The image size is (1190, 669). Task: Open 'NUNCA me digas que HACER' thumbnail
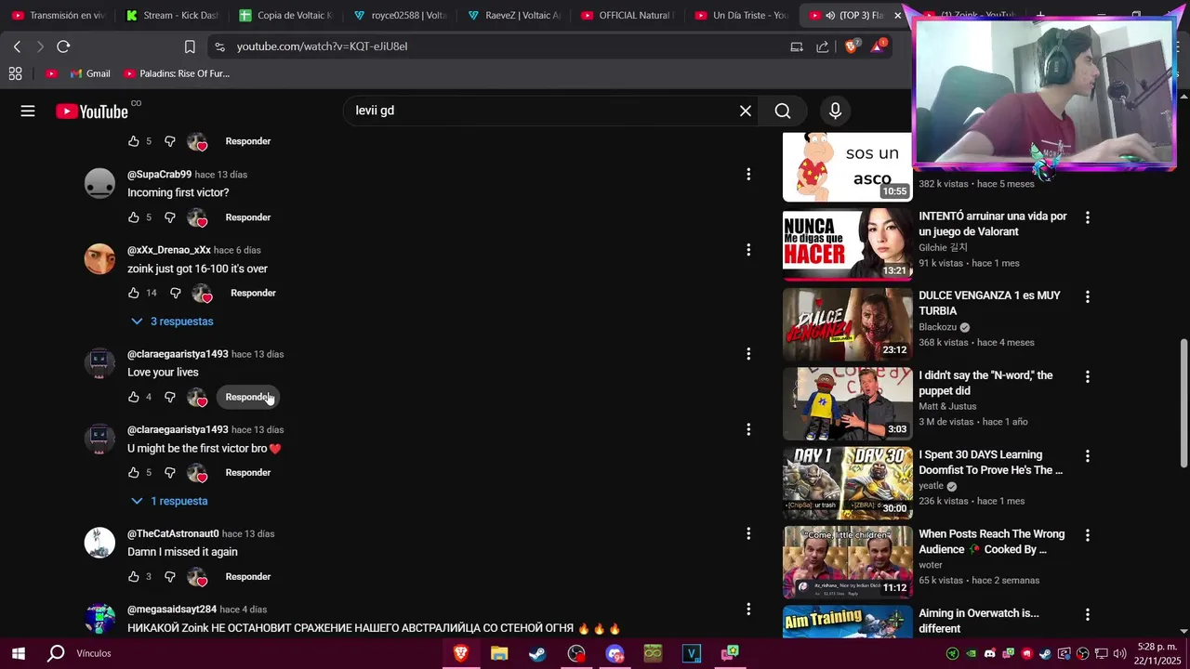coord(847,244)
